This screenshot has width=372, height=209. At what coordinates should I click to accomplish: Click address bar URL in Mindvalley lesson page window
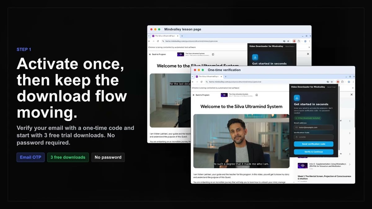click(192, 41)
